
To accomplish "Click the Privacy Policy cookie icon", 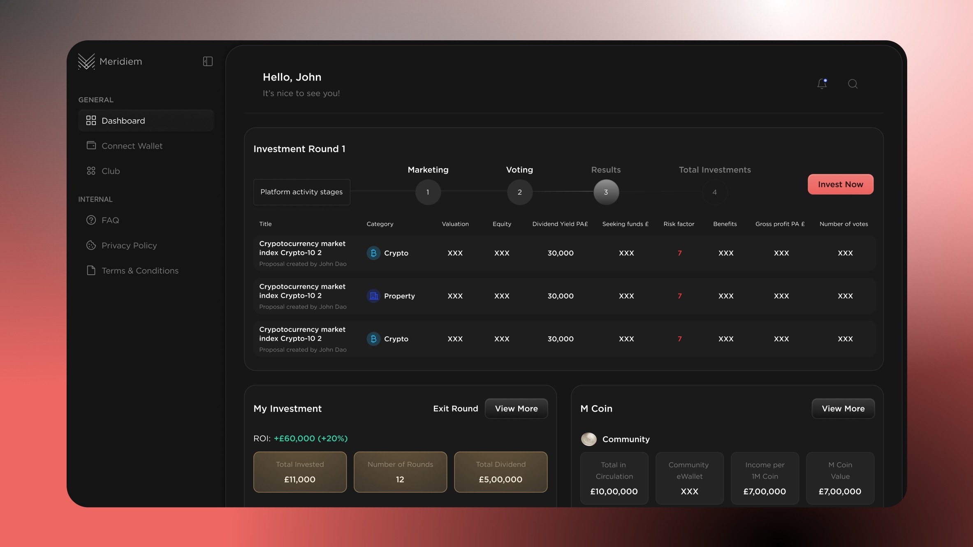I will [x=91, y=245].
